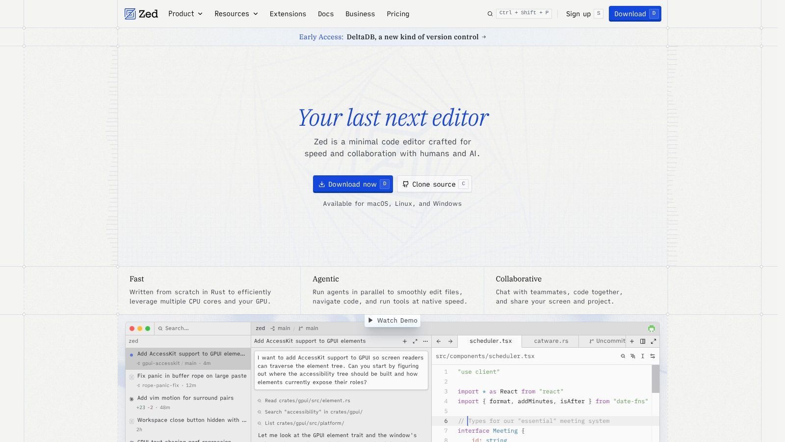Click the Zed logo in the header
The width and height of the screenshot is (785, 442).
click(x=141, y=14)
